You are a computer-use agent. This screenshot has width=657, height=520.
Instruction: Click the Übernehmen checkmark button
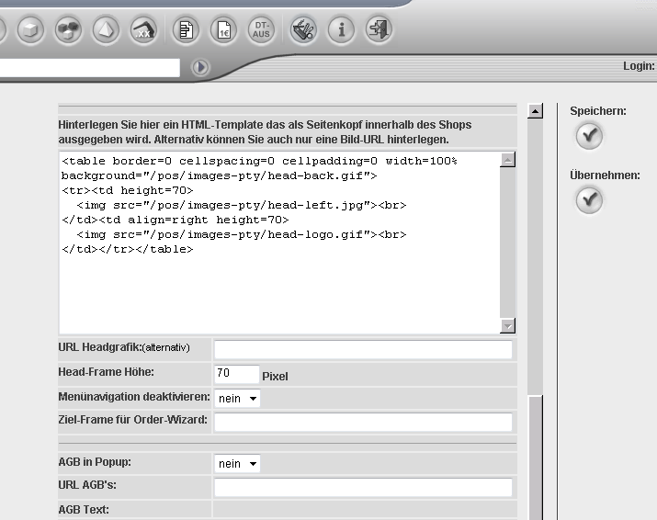click(x=589, y=200)
